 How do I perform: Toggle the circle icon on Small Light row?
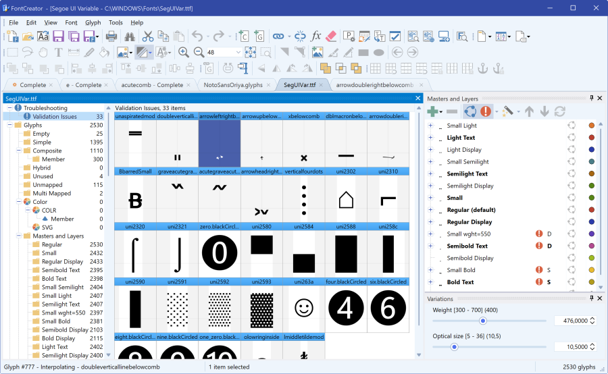click(x=572, y=126)
